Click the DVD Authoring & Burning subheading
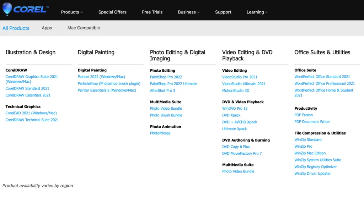 [x=246, y=140]
